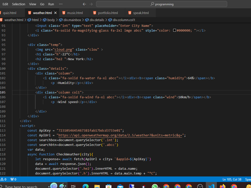
Task: Click the #000000 color swatch on line 92
Action: click(x=174, y=30)
